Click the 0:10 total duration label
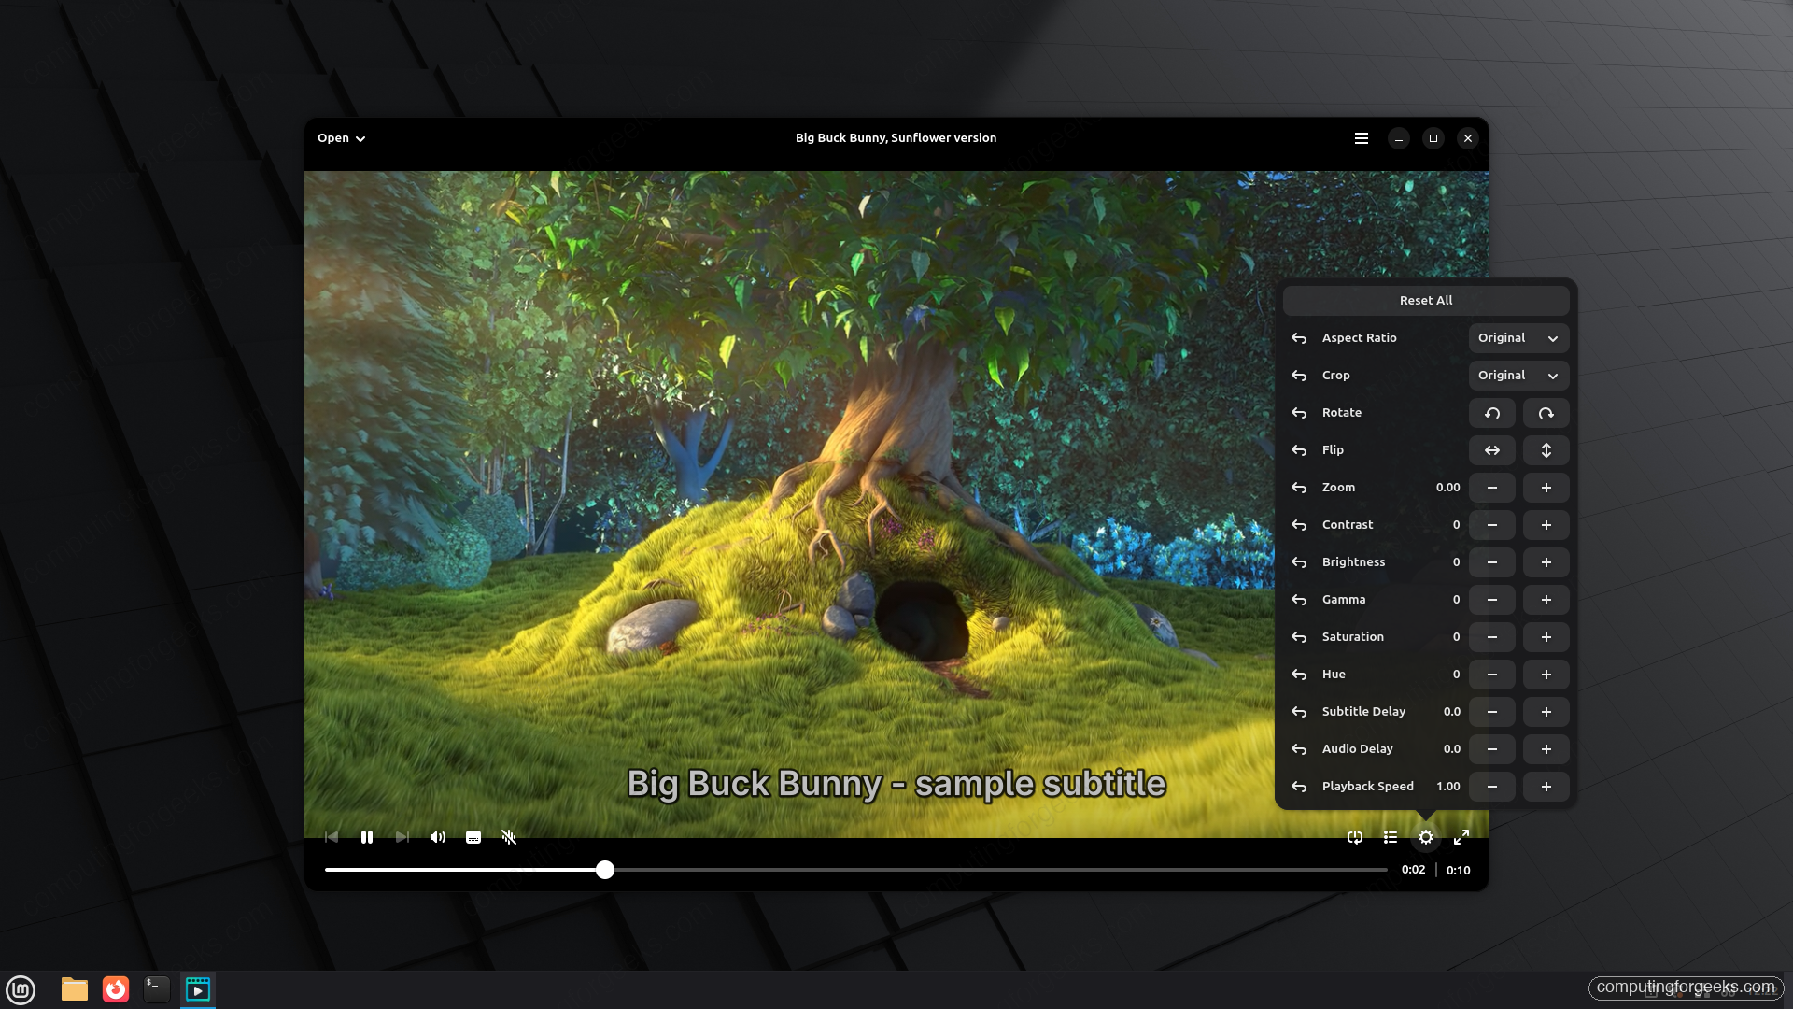 click(x=1459, y=870)
